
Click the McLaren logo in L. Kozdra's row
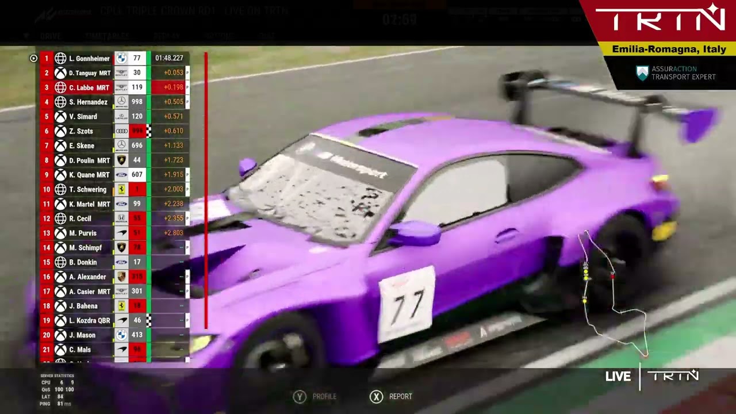121,320
